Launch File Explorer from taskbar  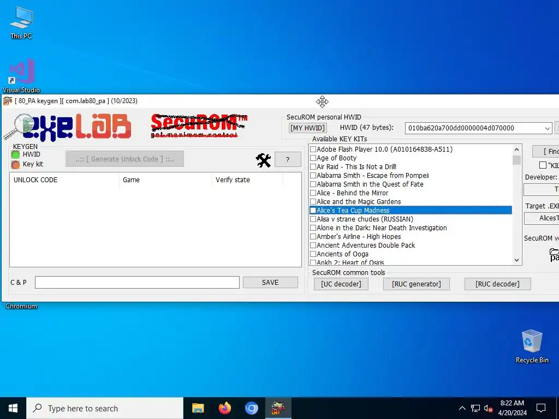198,408
